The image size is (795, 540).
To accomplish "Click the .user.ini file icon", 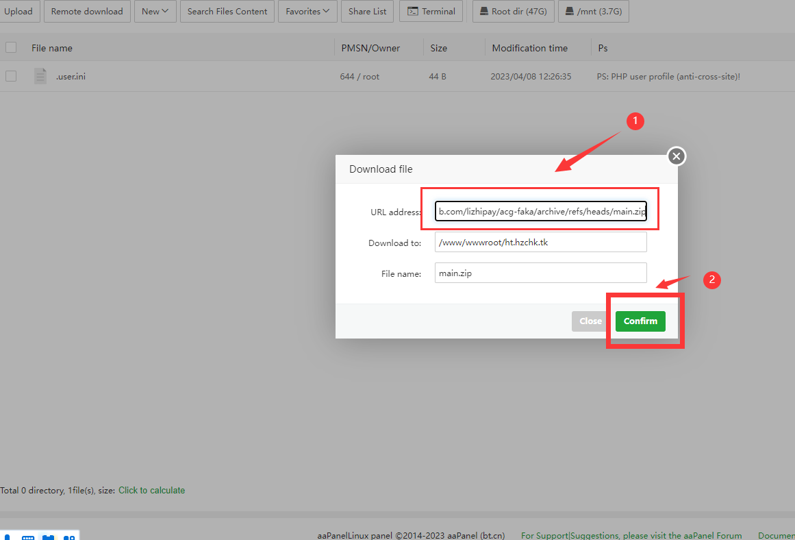I will 40,76.
